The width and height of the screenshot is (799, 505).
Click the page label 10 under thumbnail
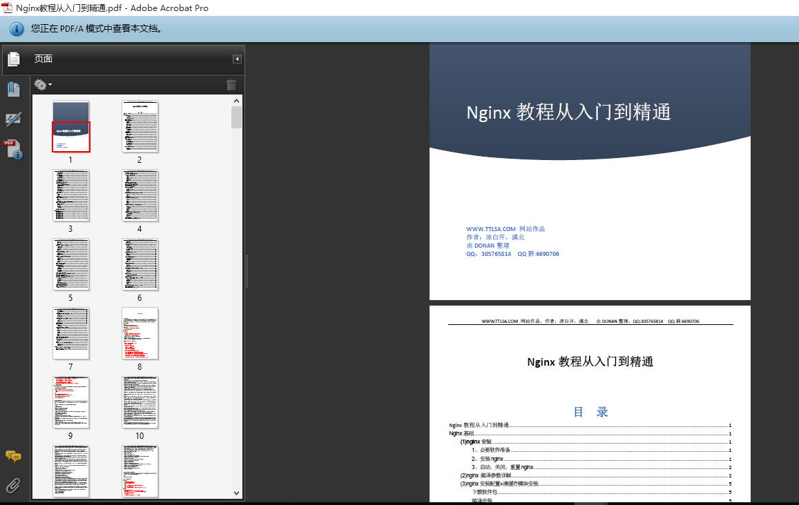tap(139, 436)
